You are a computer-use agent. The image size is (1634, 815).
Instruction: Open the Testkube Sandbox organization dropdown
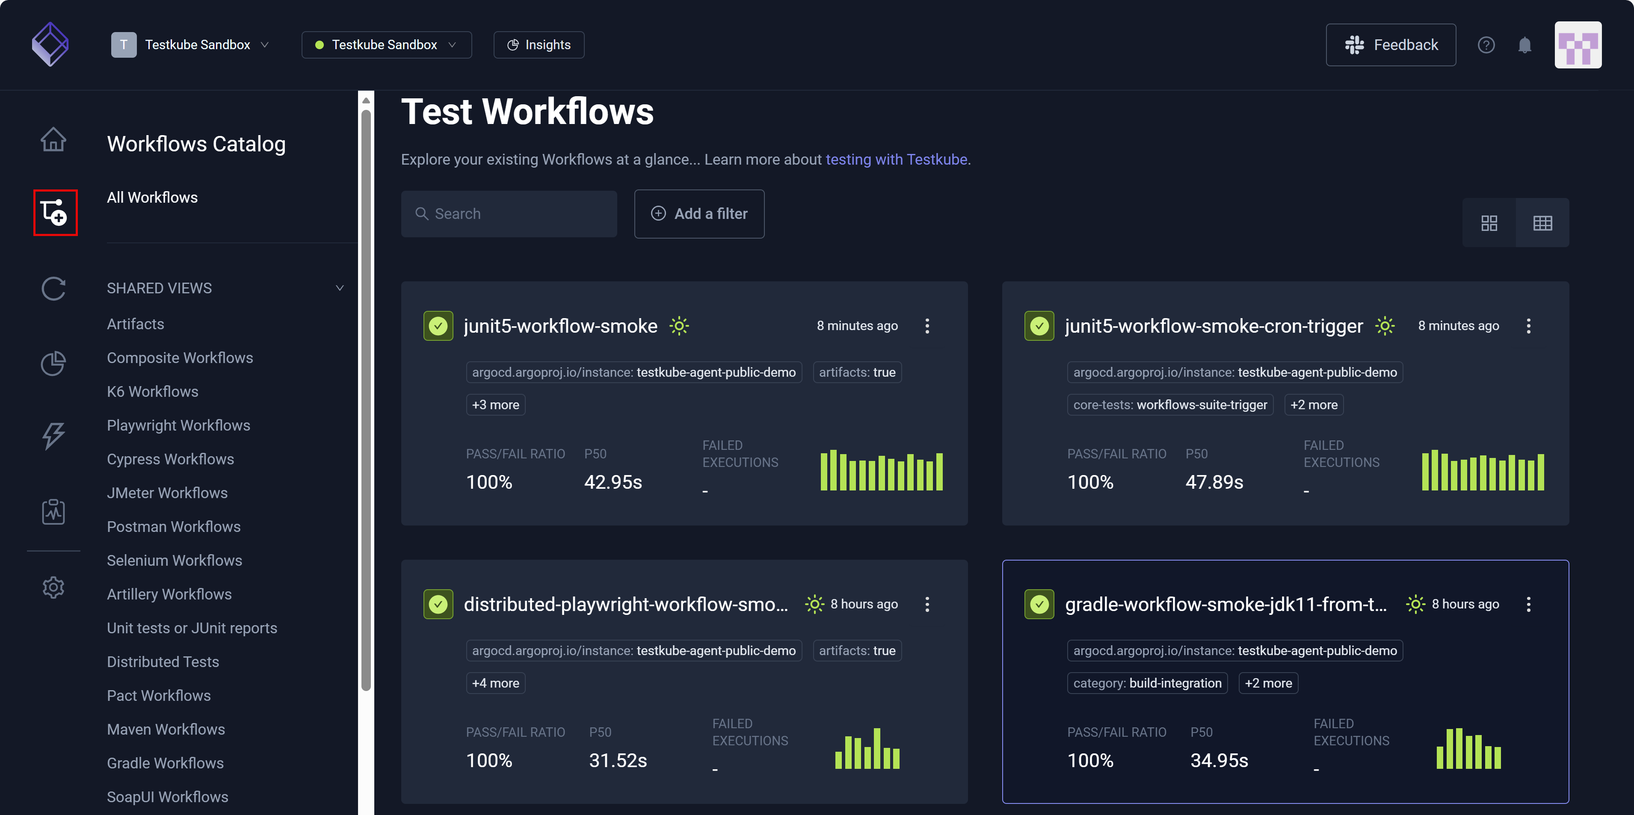pos(193,44)
